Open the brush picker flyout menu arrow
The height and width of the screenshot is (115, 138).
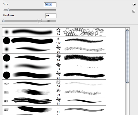[134, 4]
